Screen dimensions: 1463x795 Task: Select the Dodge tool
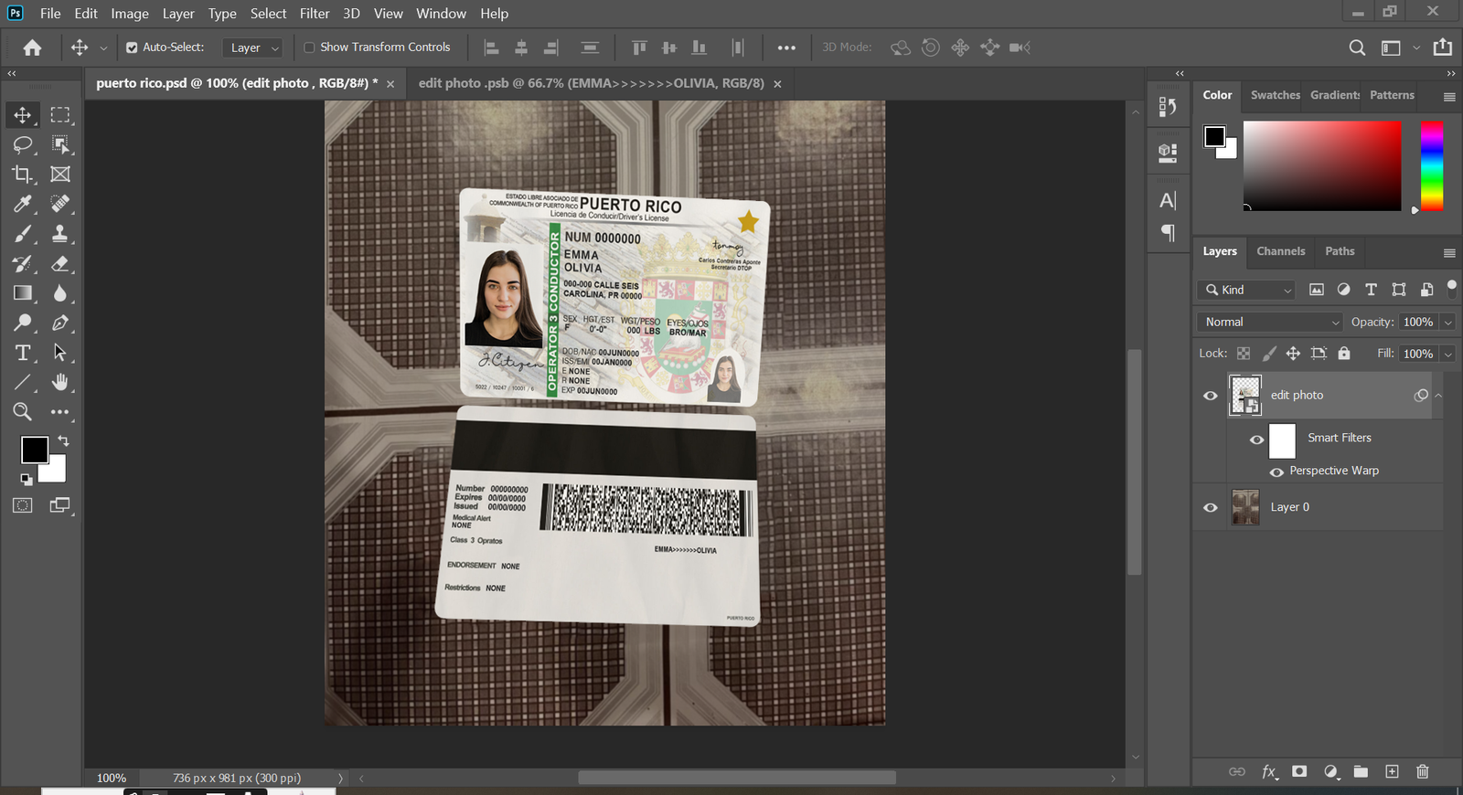22,323
